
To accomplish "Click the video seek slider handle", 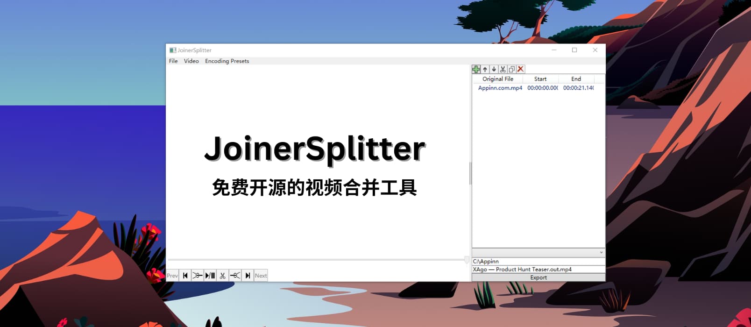I will coord(467,260).
